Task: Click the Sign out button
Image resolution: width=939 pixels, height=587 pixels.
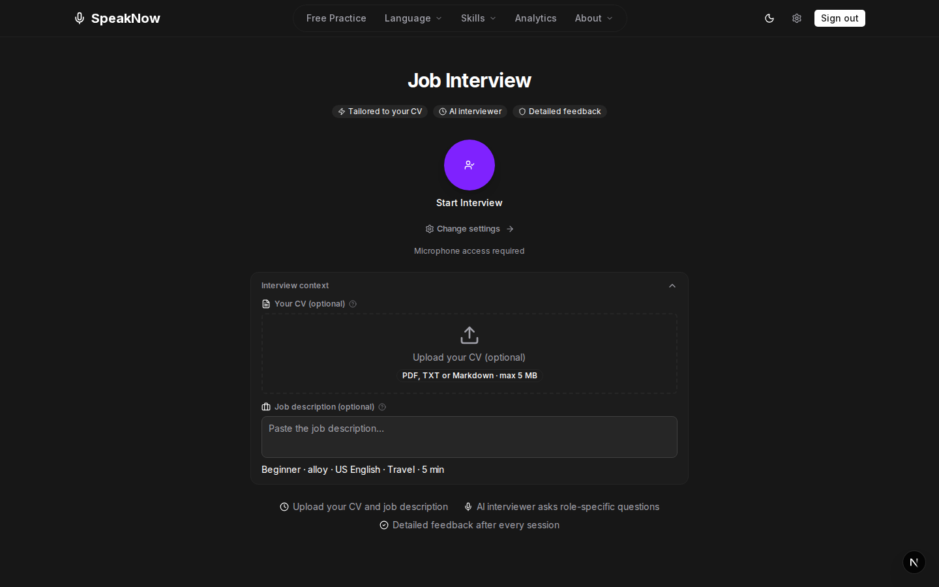Action: click(x=839, y=18)
